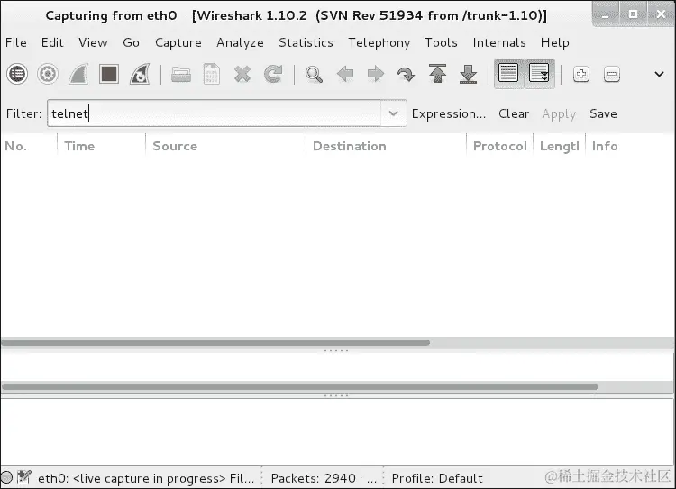Open the View menu
676x489 pixels.
pyautogui.click(x=93, y=42)
